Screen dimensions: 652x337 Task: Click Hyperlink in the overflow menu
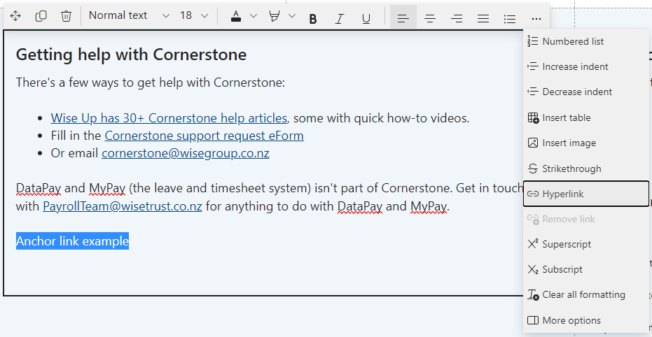coord(586,194)
